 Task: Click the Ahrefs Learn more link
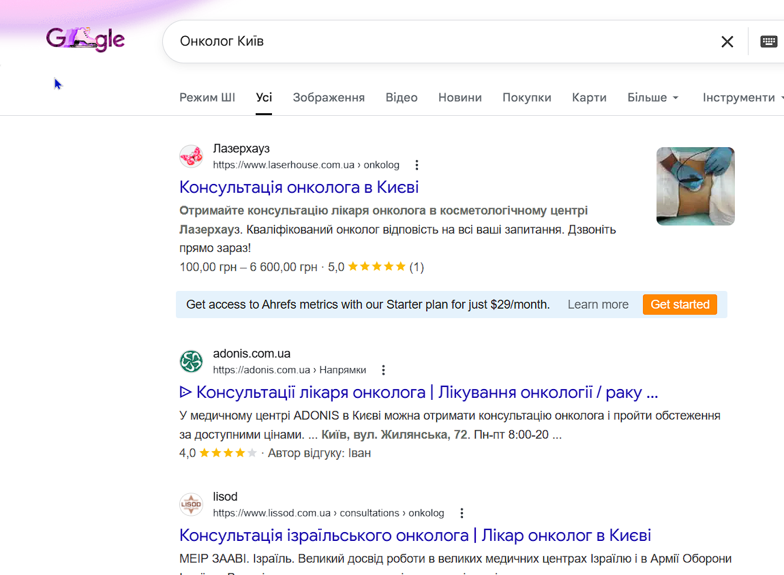pyautogui.click(x=598, y=305)
